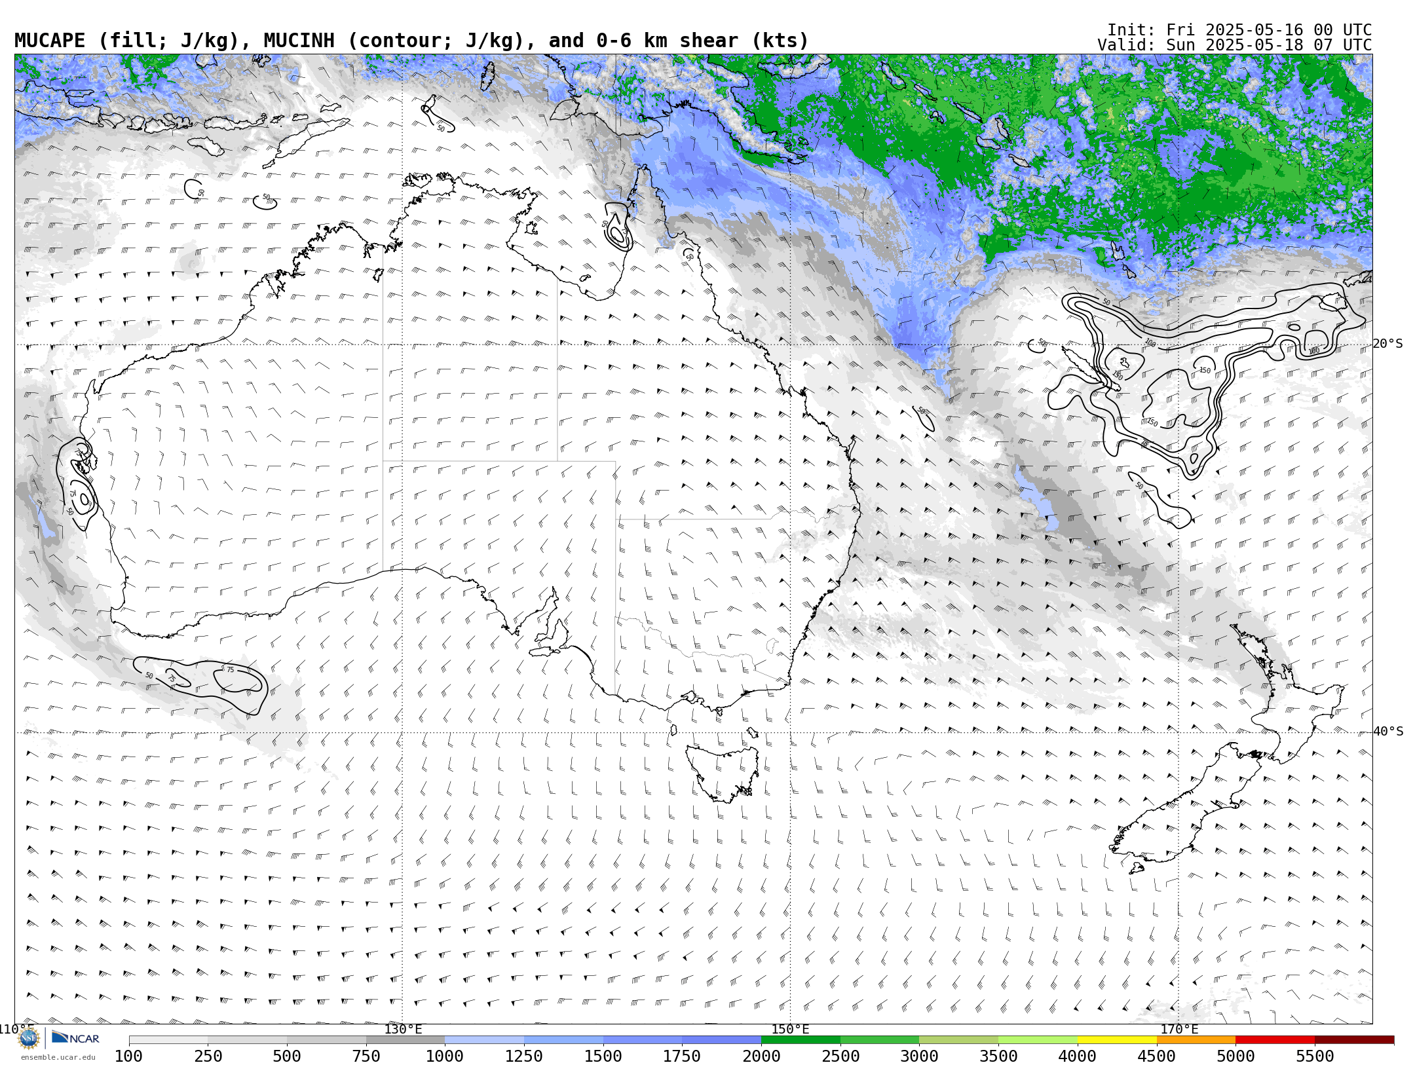
Task: Pick the 250–500 gray colorbar segment
Action: coord(248,1039)
